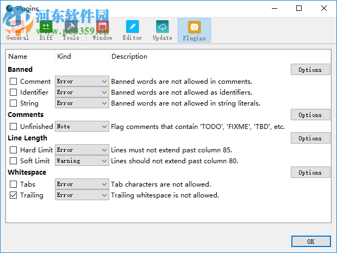Open the Hard Limit kind dropdown
The image size is (337, 253).
(82, 150)
